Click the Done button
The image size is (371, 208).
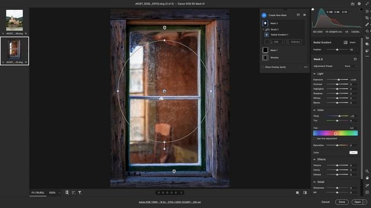click(342, 202)
